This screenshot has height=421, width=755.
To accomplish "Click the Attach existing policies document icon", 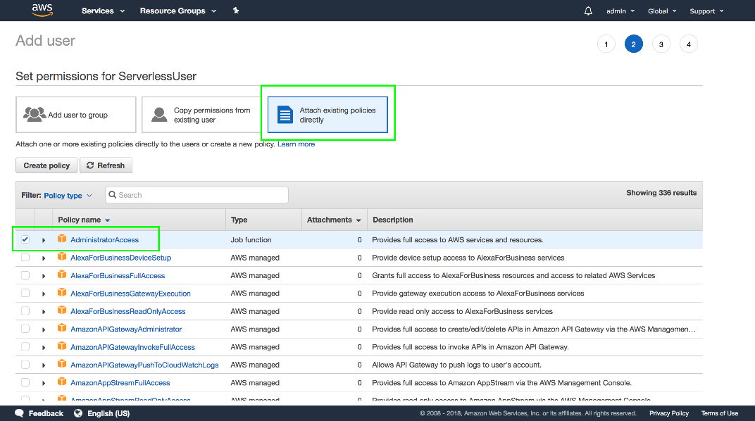I will (x=285, y=115).
